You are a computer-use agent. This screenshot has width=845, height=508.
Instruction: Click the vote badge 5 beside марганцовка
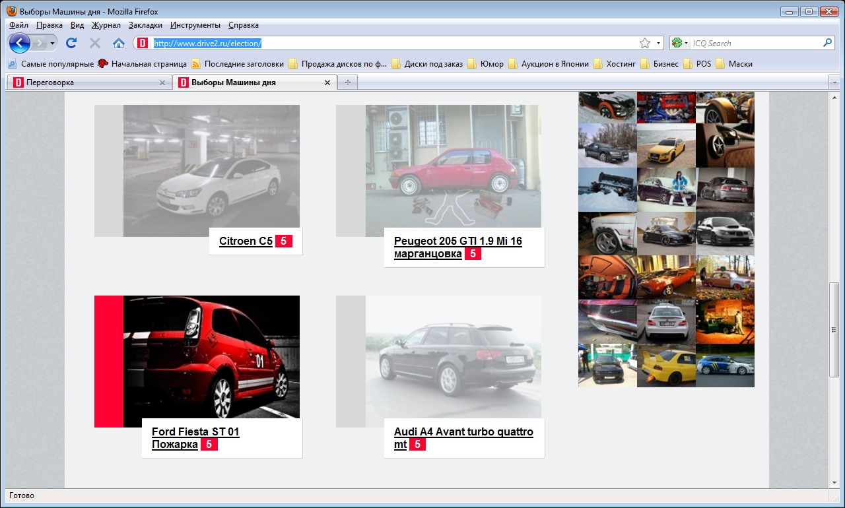(x=473, y=254)
